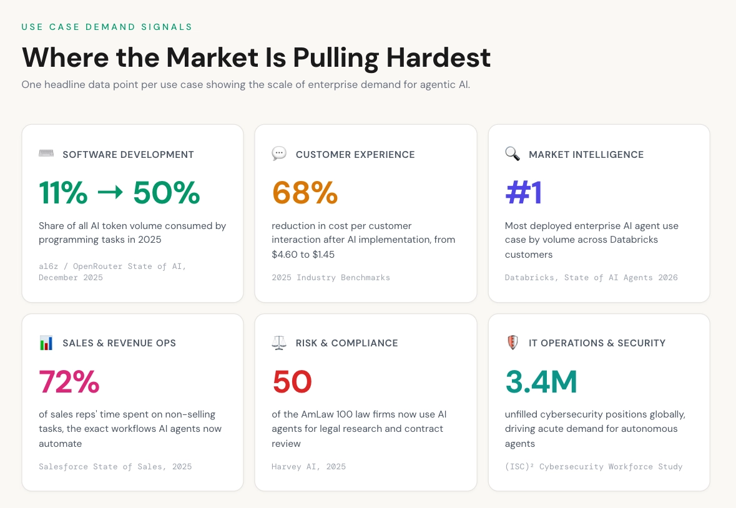Viewport: 736px width, 508px height.
Task: Click the Harvey AI, 2025 source citation
Action: (x=308, y=466)
